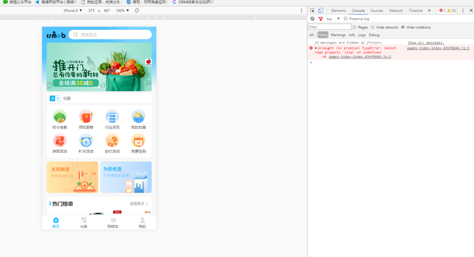Select the Logs level filter
474x257 pixels.
pos(362,35)
